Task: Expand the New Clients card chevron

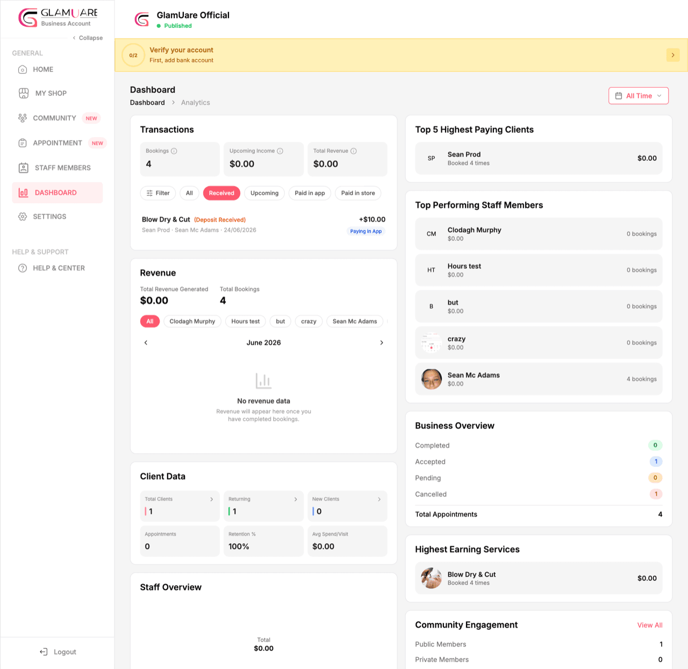Action: 379,499
